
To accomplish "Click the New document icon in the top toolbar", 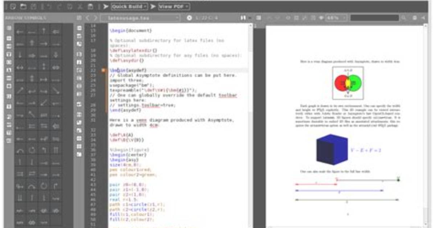I will pos(13,7).
